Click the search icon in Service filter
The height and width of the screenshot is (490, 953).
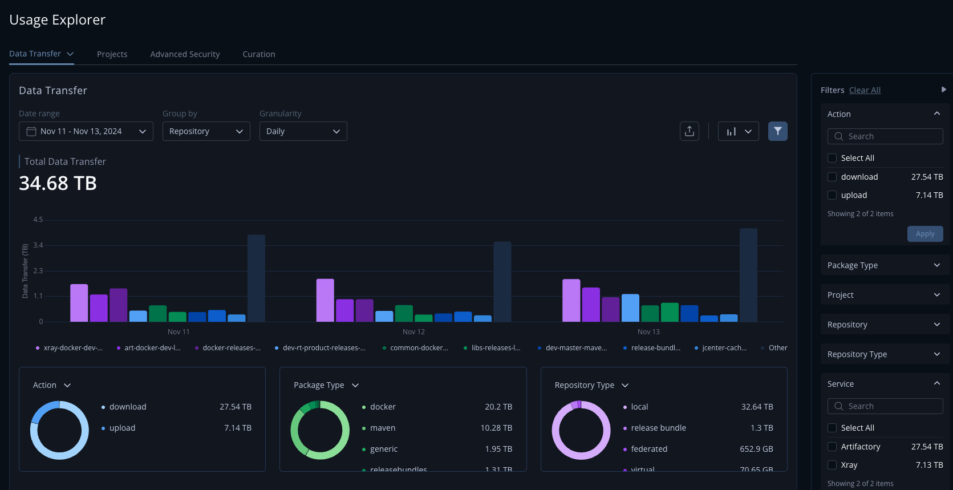(x=838, y=406)
